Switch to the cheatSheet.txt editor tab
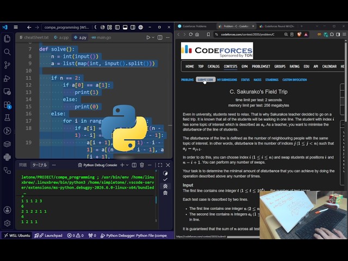Image resolution: width=348 pixels, height=261 pixels. [x=34, y=38]
